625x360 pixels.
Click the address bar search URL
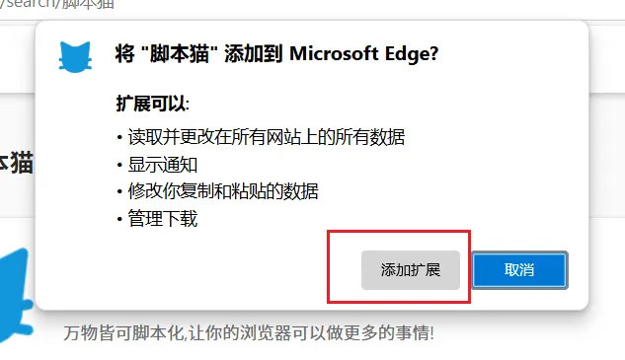coord(57,4)
